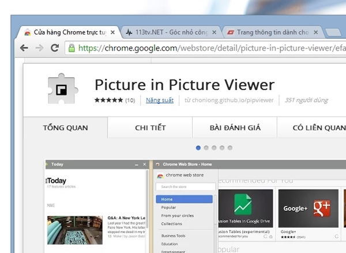Click the Today panel vertical scrollbar
This screenshot has width=346, height=253.
pos(147,199)
